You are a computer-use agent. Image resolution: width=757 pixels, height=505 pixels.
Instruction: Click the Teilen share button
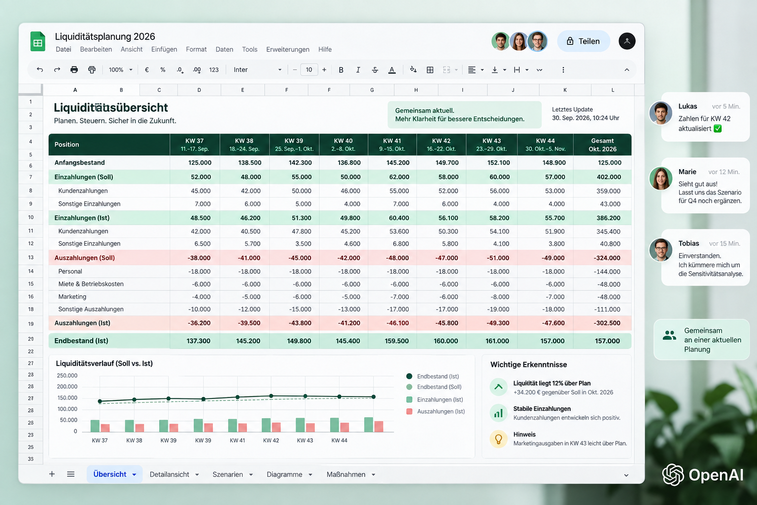point(584,41)
